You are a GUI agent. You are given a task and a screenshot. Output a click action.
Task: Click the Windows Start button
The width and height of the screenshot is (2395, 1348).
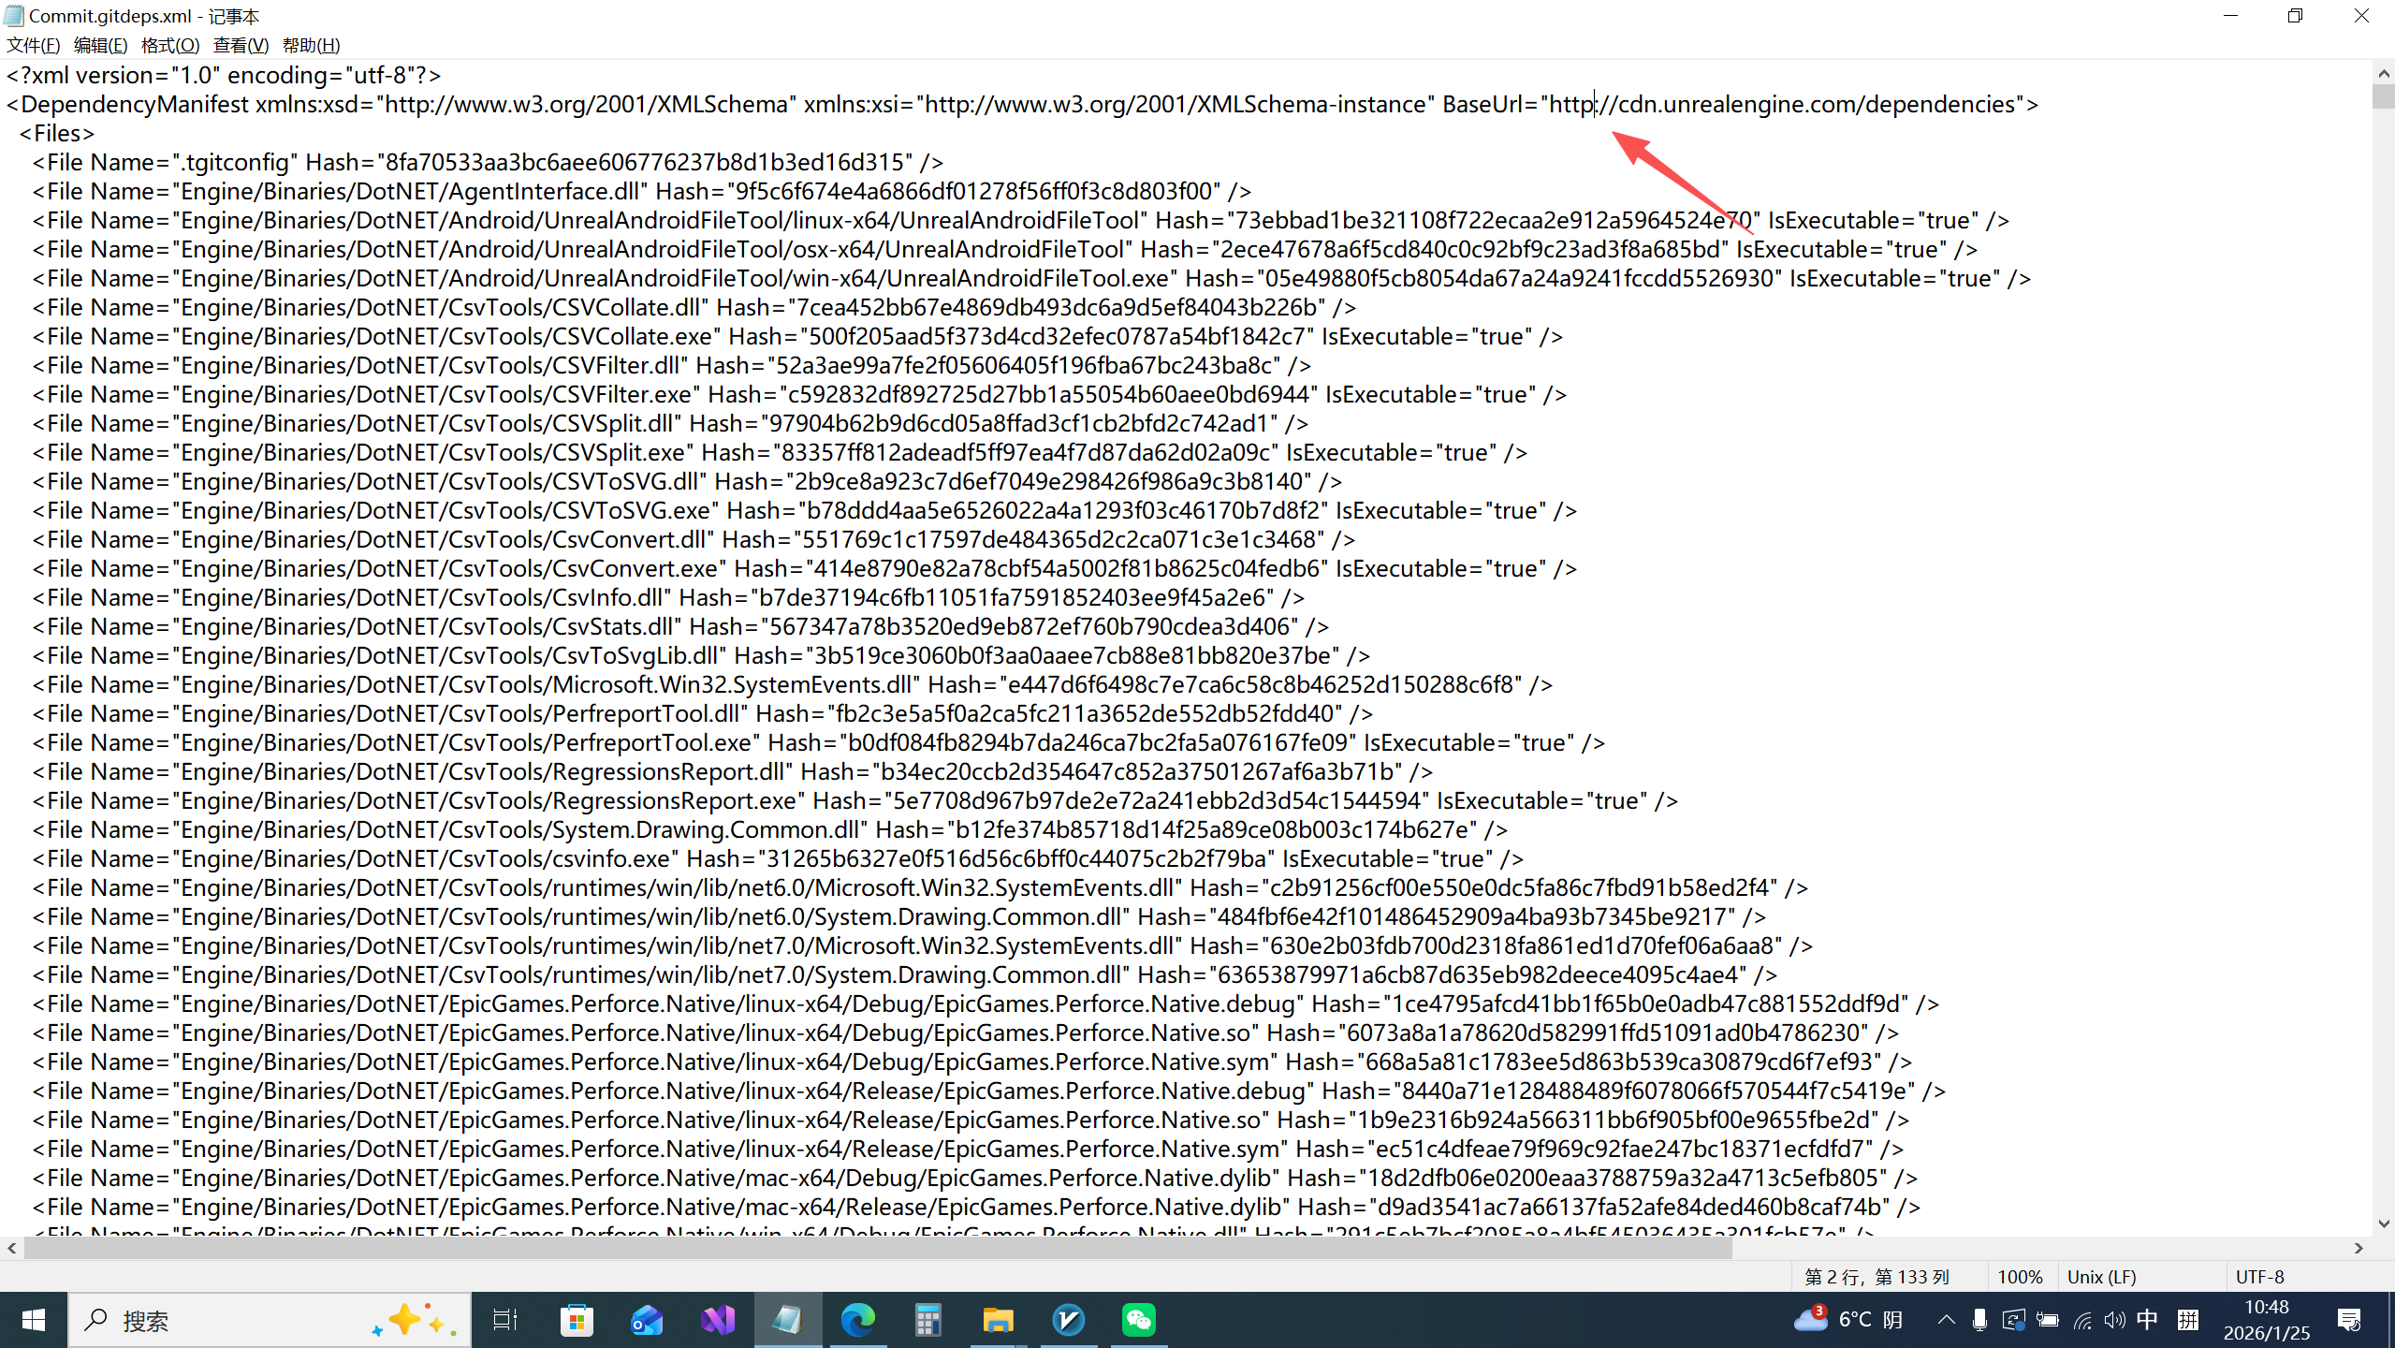click(34, 1320)
